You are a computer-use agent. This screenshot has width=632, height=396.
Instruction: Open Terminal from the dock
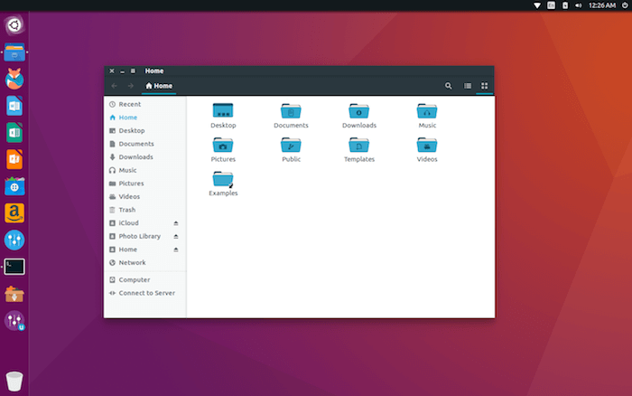pos(14,267)
